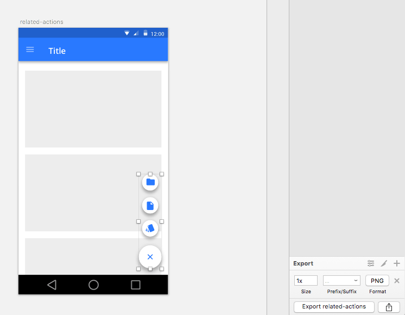The height and width of the screenshot is (315, 405).
Task: Open export presets settings sliders icon
Action: (371, 263)
